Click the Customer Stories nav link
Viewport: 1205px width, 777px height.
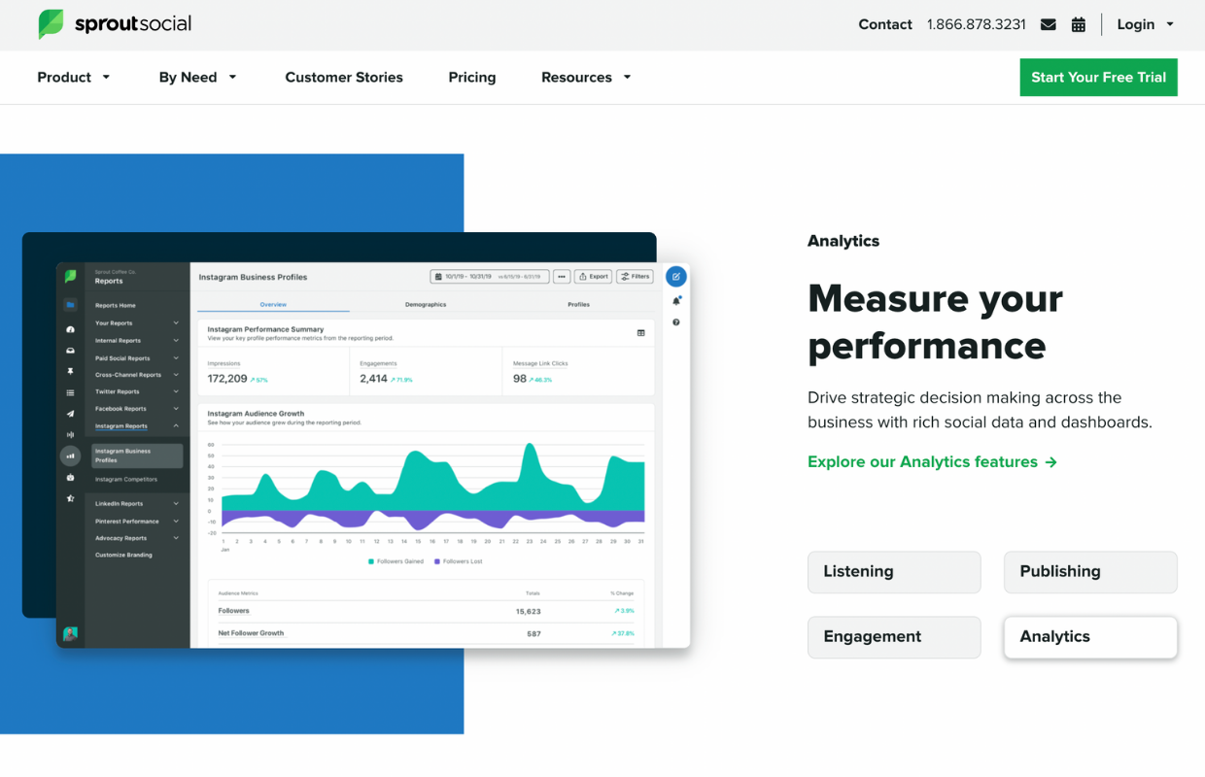pyautogui.click(x=344, y=77)
